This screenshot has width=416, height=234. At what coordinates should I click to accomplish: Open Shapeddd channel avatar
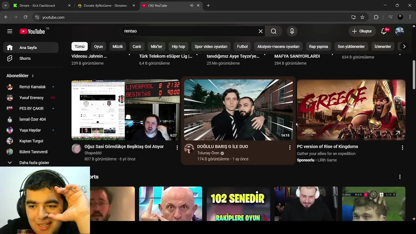(x=76, y=149)
